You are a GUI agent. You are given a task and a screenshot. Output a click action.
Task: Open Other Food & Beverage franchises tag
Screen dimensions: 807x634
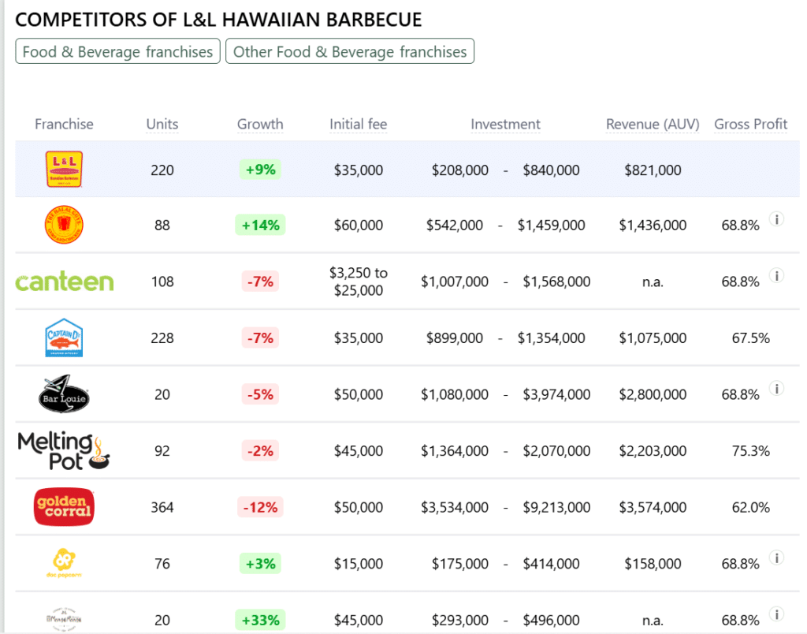[x=350, y=51]
